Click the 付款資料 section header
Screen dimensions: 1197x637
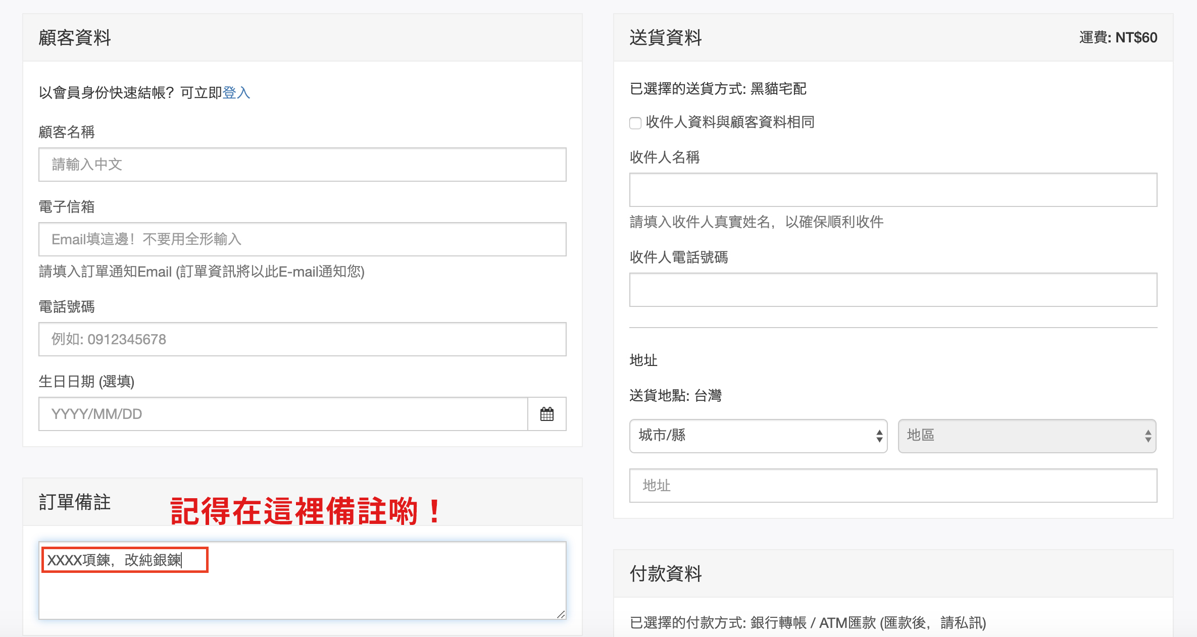click(666, 574)
